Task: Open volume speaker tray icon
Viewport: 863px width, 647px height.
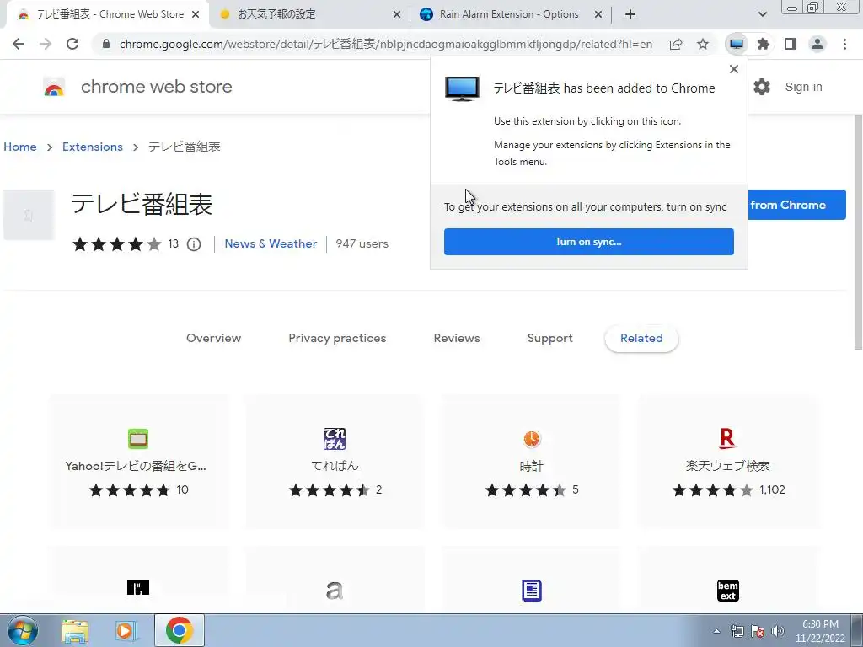Action: click(x=778, y=631)
